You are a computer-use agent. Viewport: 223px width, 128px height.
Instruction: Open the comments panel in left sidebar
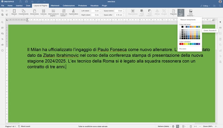click(x=3, y=28)
